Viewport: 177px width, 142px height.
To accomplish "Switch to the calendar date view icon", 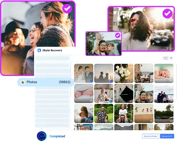I will [x=166, y=58].
